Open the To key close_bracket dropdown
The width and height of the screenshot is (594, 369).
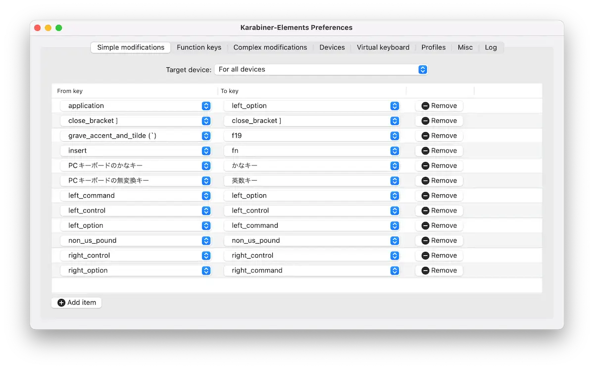(312, 121)
